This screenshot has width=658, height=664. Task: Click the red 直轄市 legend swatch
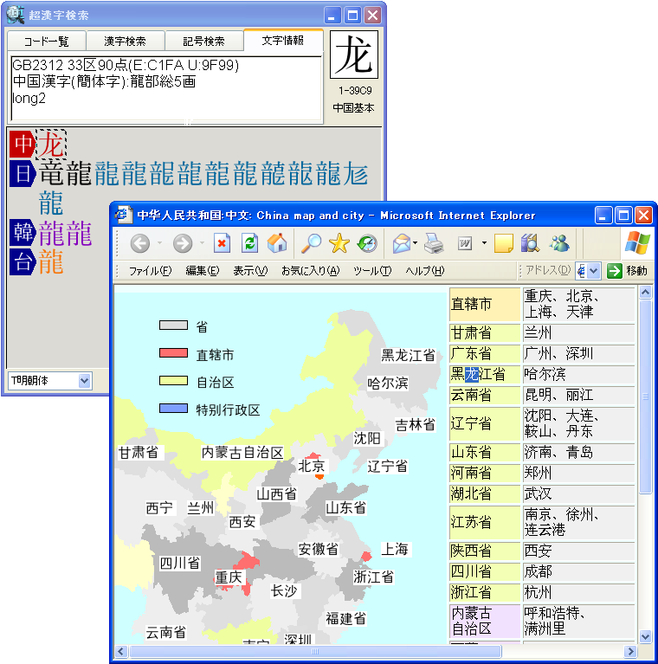(173, 354)
